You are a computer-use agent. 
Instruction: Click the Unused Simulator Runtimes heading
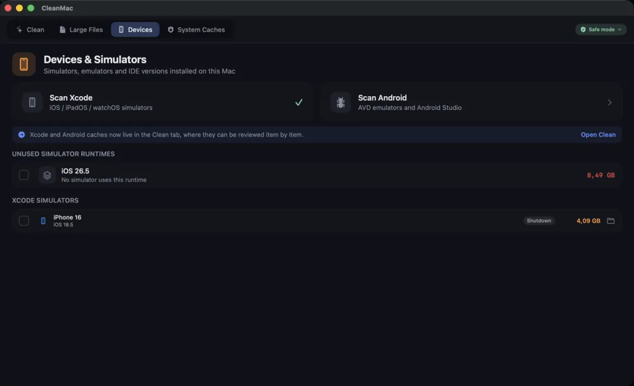point(63,154)
